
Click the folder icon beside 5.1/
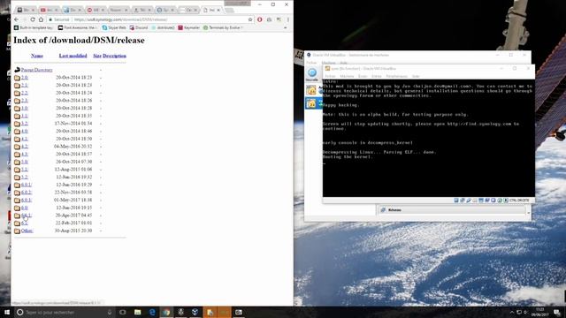[17, 170]
